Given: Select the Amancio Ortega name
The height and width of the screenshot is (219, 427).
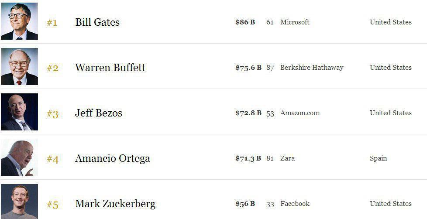Looking at the screenshot, I should (113, 158).
